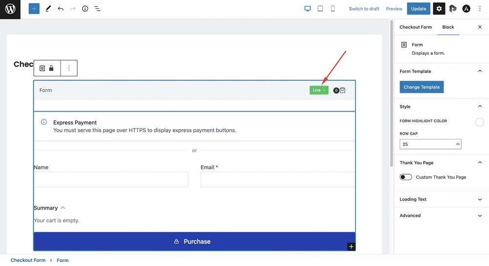Close the settings sidebar
Image resolution: width=489 pixels, height=266 pixels.
click(x=480, y=27)
